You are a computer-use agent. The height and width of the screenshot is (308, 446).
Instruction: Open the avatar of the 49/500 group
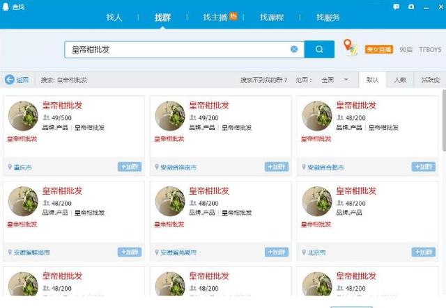(23, 116)
